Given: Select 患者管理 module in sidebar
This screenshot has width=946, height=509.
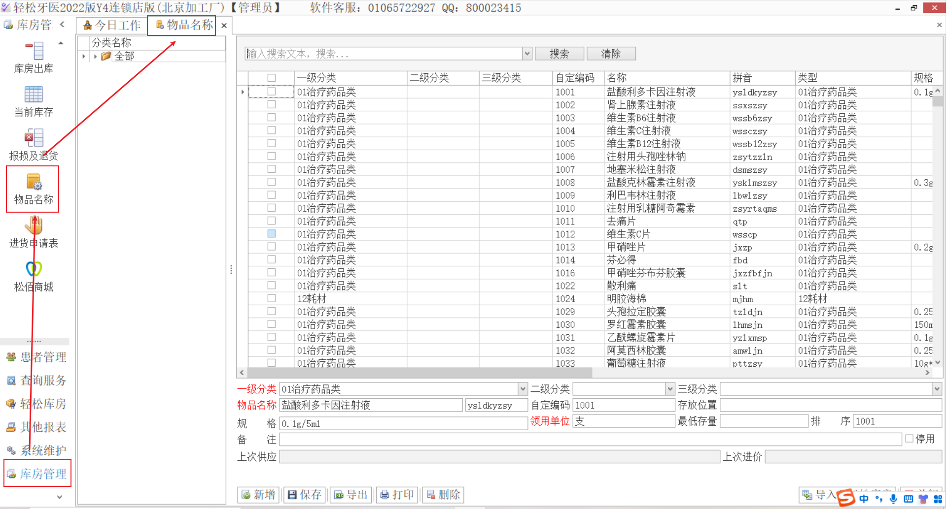Looking at the screenshot, I should [36, 357].
